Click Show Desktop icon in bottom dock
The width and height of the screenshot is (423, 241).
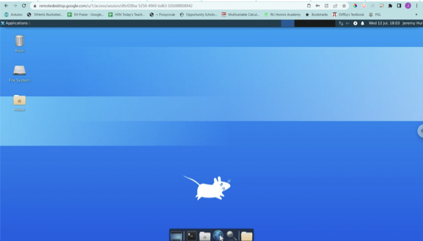(176, 236)
